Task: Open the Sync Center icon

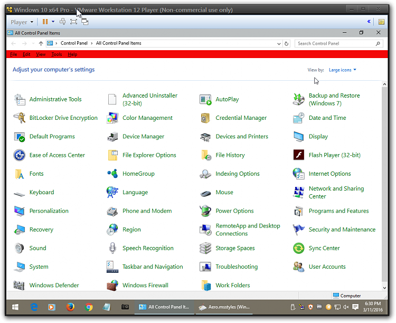Action: 298,248
